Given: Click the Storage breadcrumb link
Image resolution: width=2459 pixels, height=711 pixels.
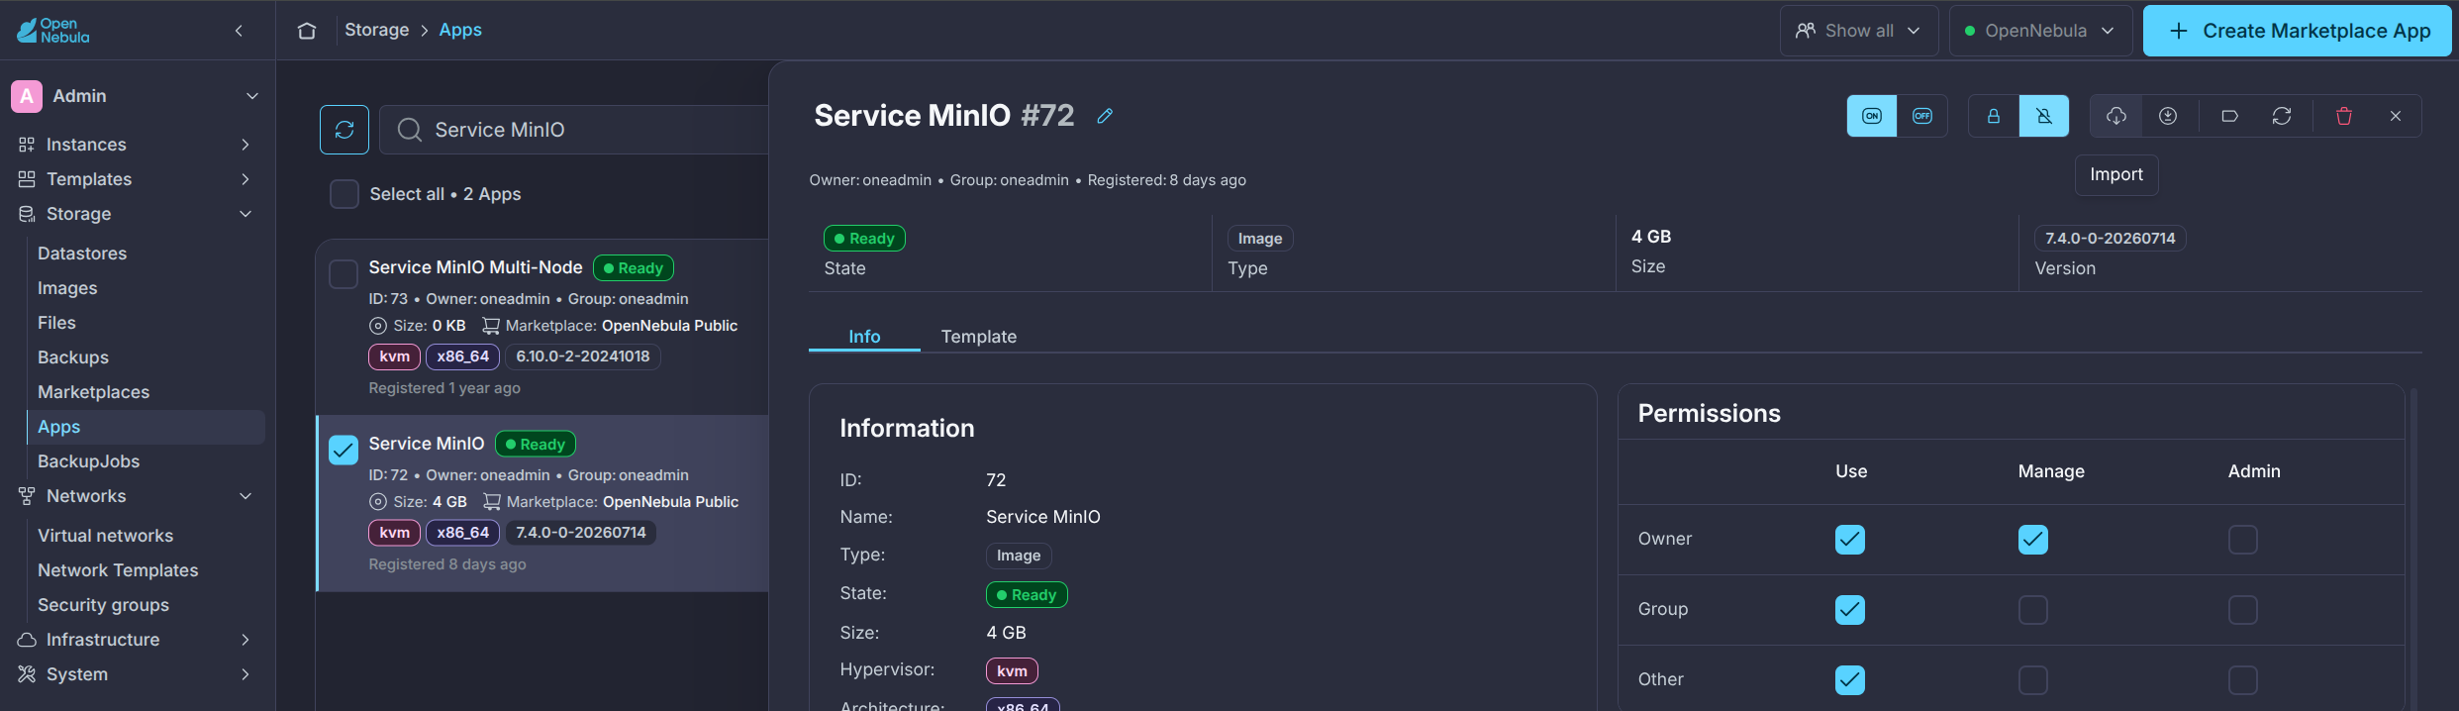Looking at the screenshot, I should (377, 30).
